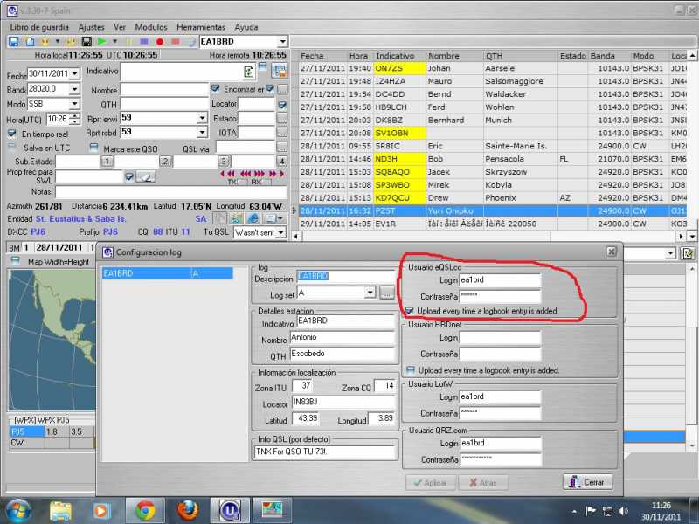The width and height of the screenshot is (699, 524).
Task: Click the red rectangle toolbar icon
Action: (x=176, y=41)
